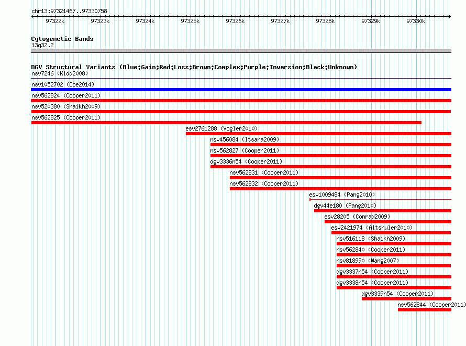Click the nsv818990 (Wang2007) label
Image resolution: width=466 pixels, height=346 pixels.
pyautogui.click(x=368, y=261)
